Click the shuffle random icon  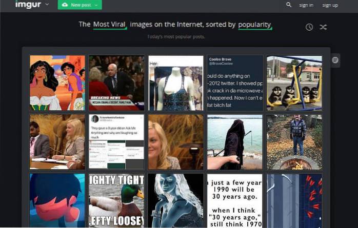pyautogui.click(x=323, y=27)
